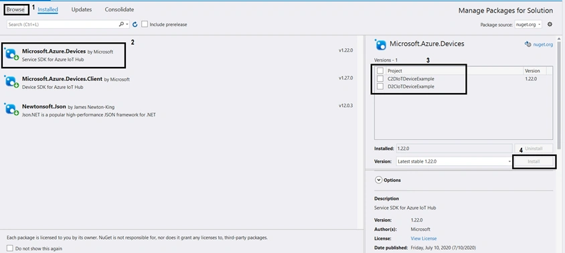Select Microsoft.Azure.Devices.Client package title
565x253 pixels.
62,78
